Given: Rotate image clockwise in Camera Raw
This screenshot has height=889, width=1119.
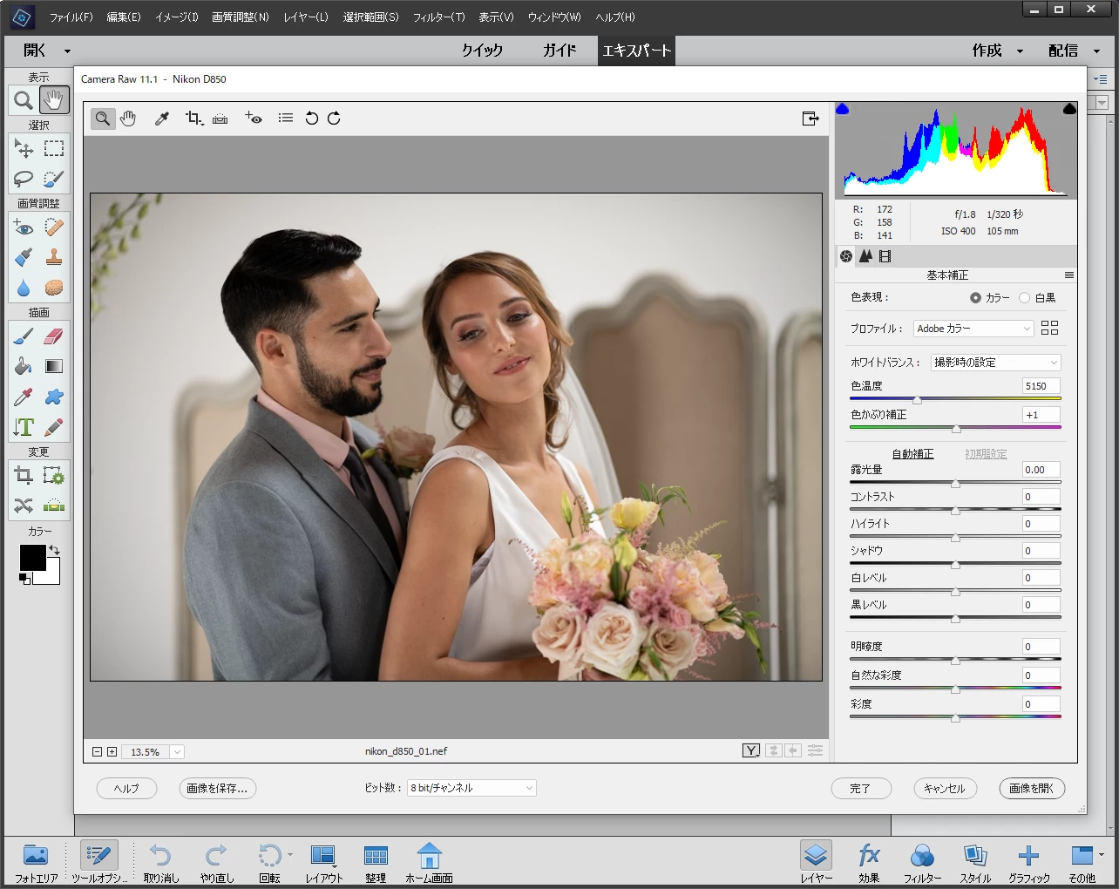Looking at the screenshot, I should 334,119.
